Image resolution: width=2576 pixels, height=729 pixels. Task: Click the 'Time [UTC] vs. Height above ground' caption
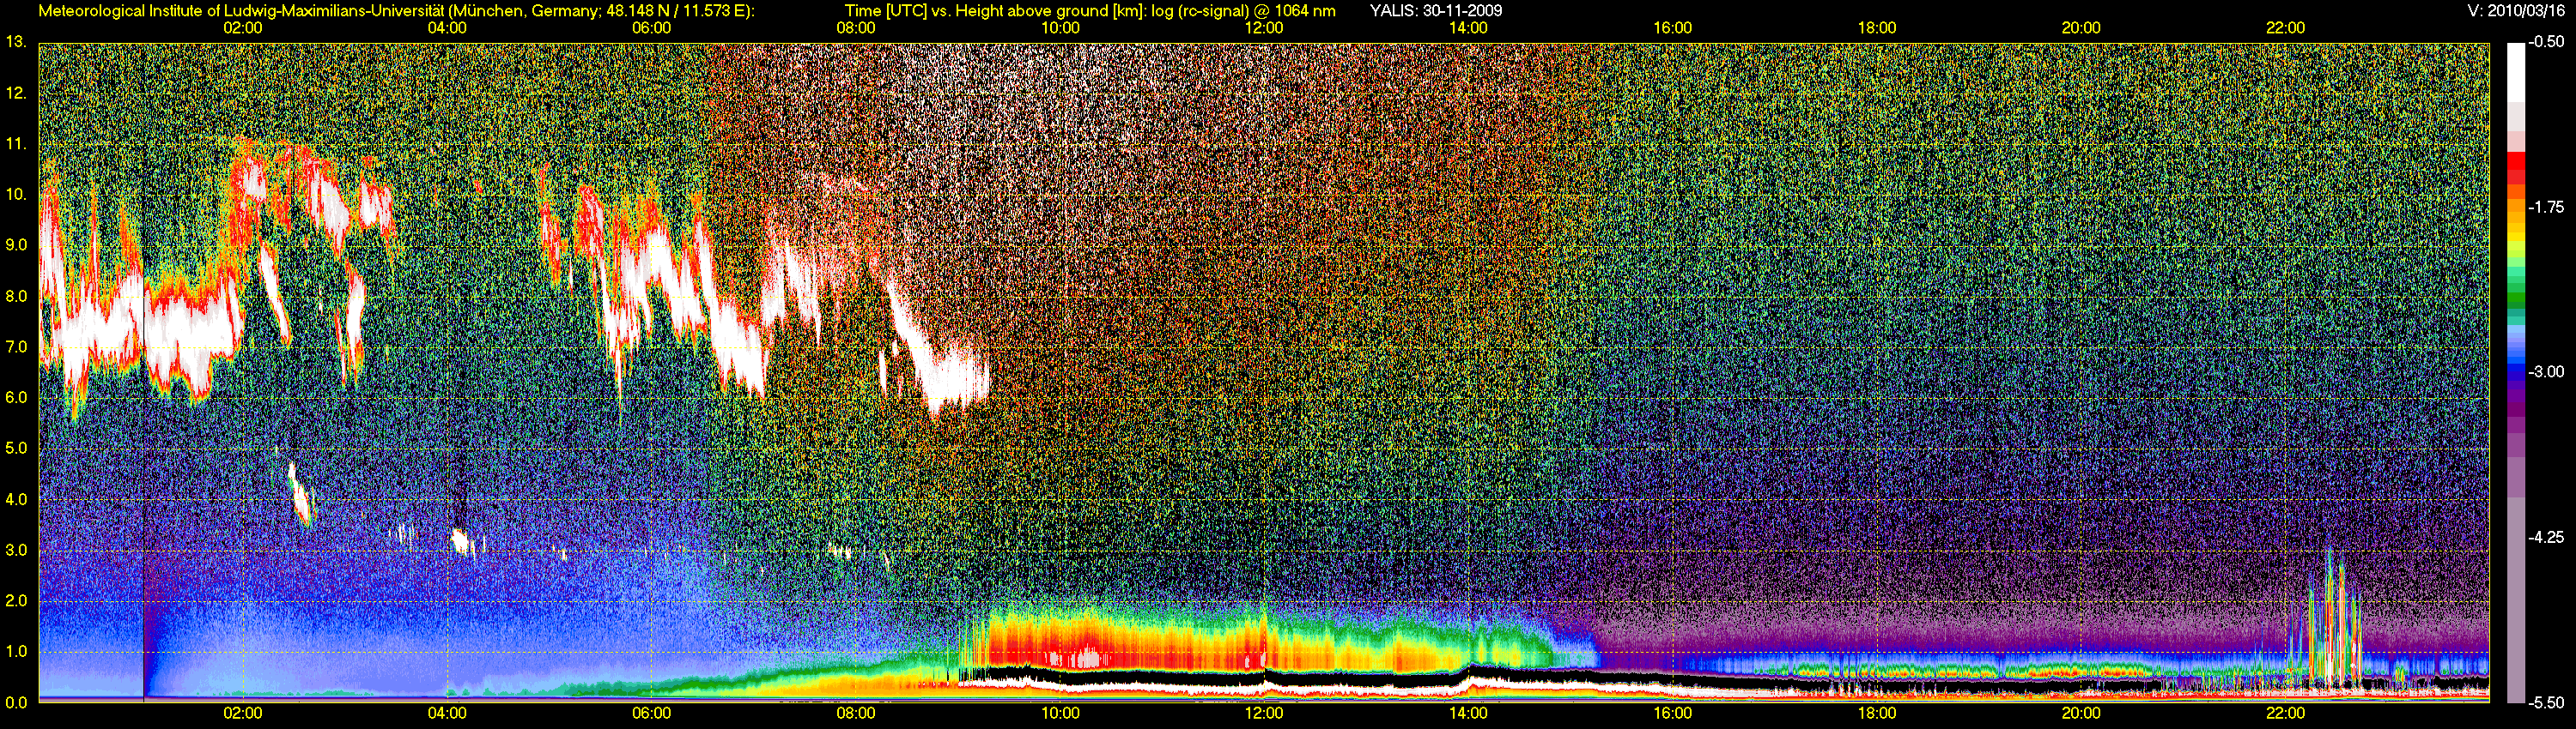(x=1090, y=11)
